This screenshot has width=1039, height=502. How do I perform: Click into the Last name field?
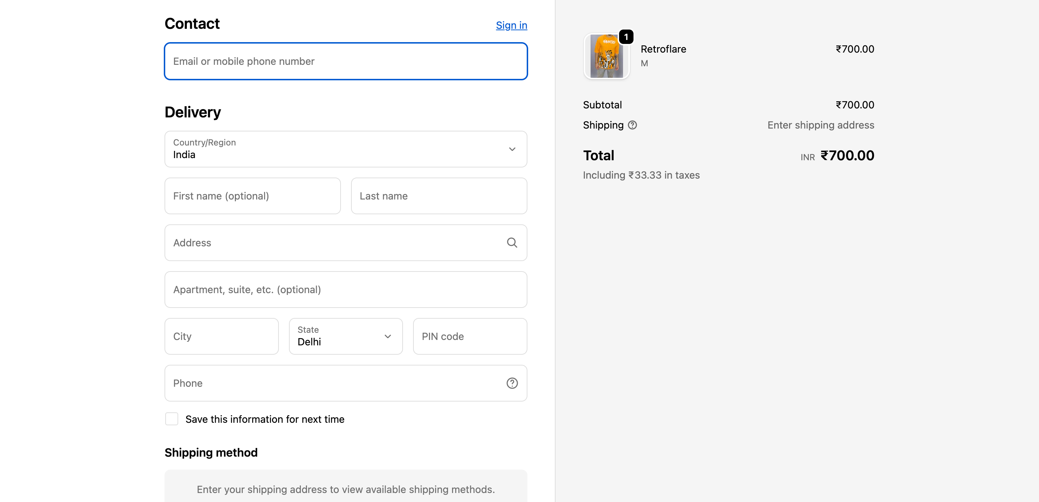439,196
